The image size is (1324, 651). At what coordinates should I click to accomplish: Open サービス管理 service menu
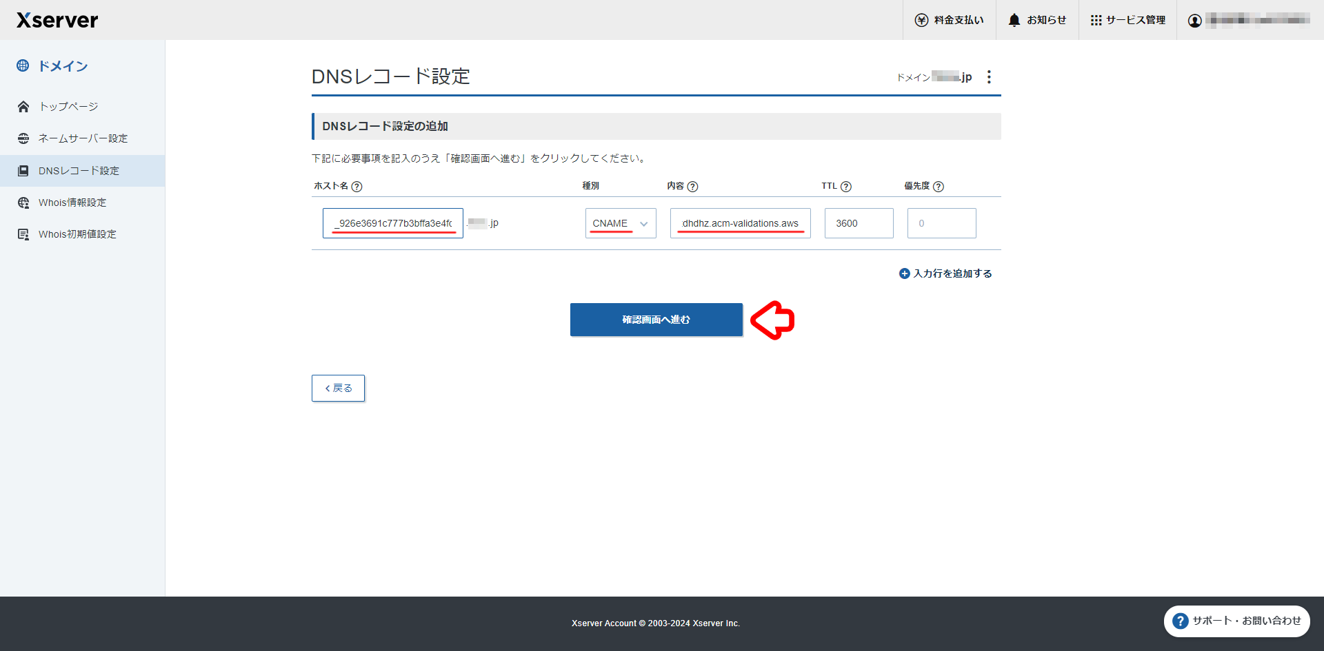click(1127, 20)
